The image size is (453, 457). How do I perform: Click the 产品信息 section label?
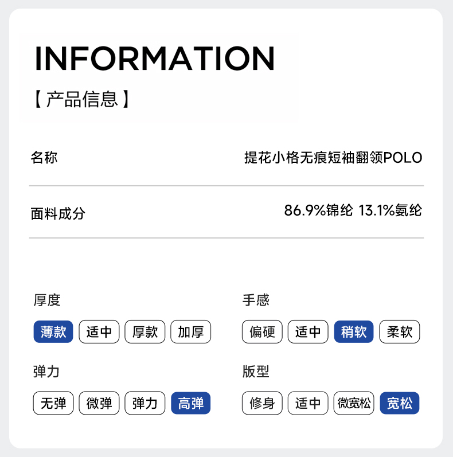point(82,99)
